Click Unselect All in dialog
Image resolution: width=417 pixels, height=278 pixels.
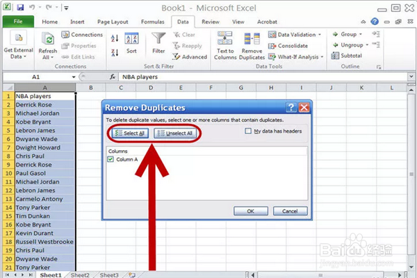175,133
